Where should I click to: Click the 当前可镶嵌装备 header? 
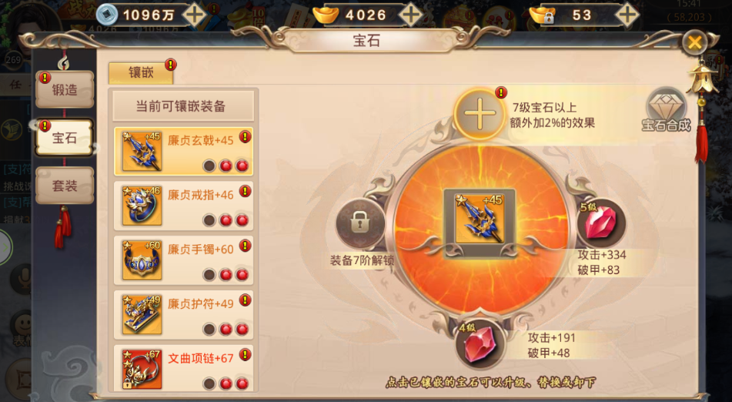[183, 106]
